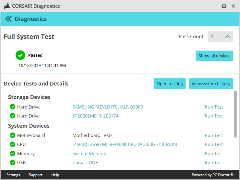Open Intel Core i9-9900K CPU details
This screenshot has height=180, width=240.
(x=125, y=144)
